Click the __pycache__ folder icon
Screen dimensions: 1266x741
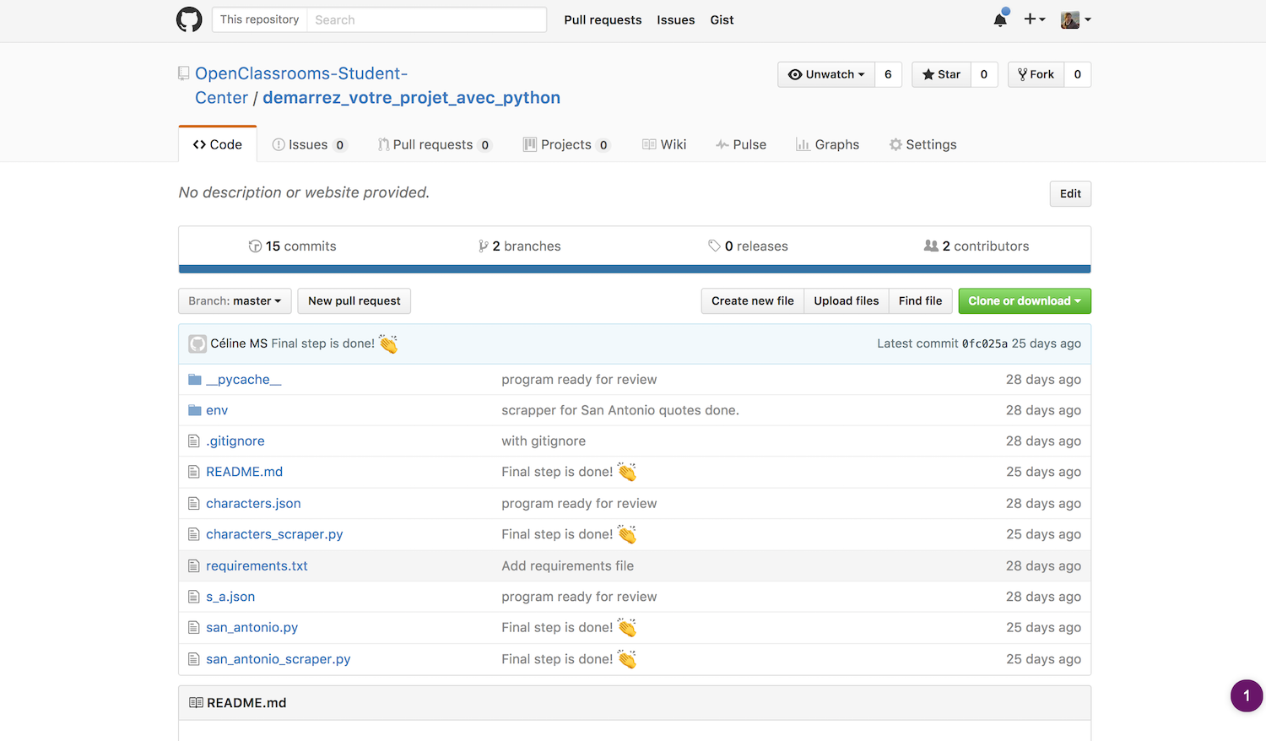(x=194, y=380)
